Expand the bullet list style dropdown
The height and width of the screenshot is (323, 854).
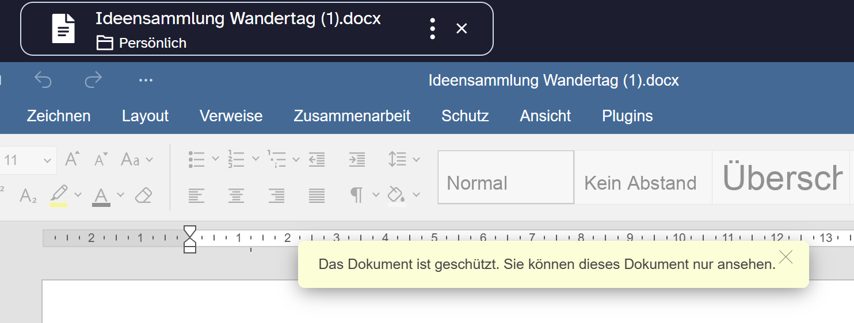[216, 159]
